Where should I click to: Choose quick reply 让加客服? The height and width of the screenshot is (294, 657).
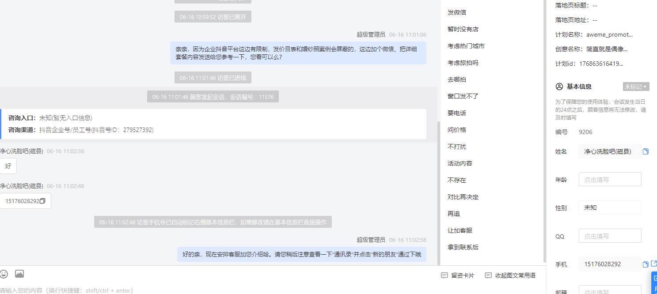click(460, 230)
